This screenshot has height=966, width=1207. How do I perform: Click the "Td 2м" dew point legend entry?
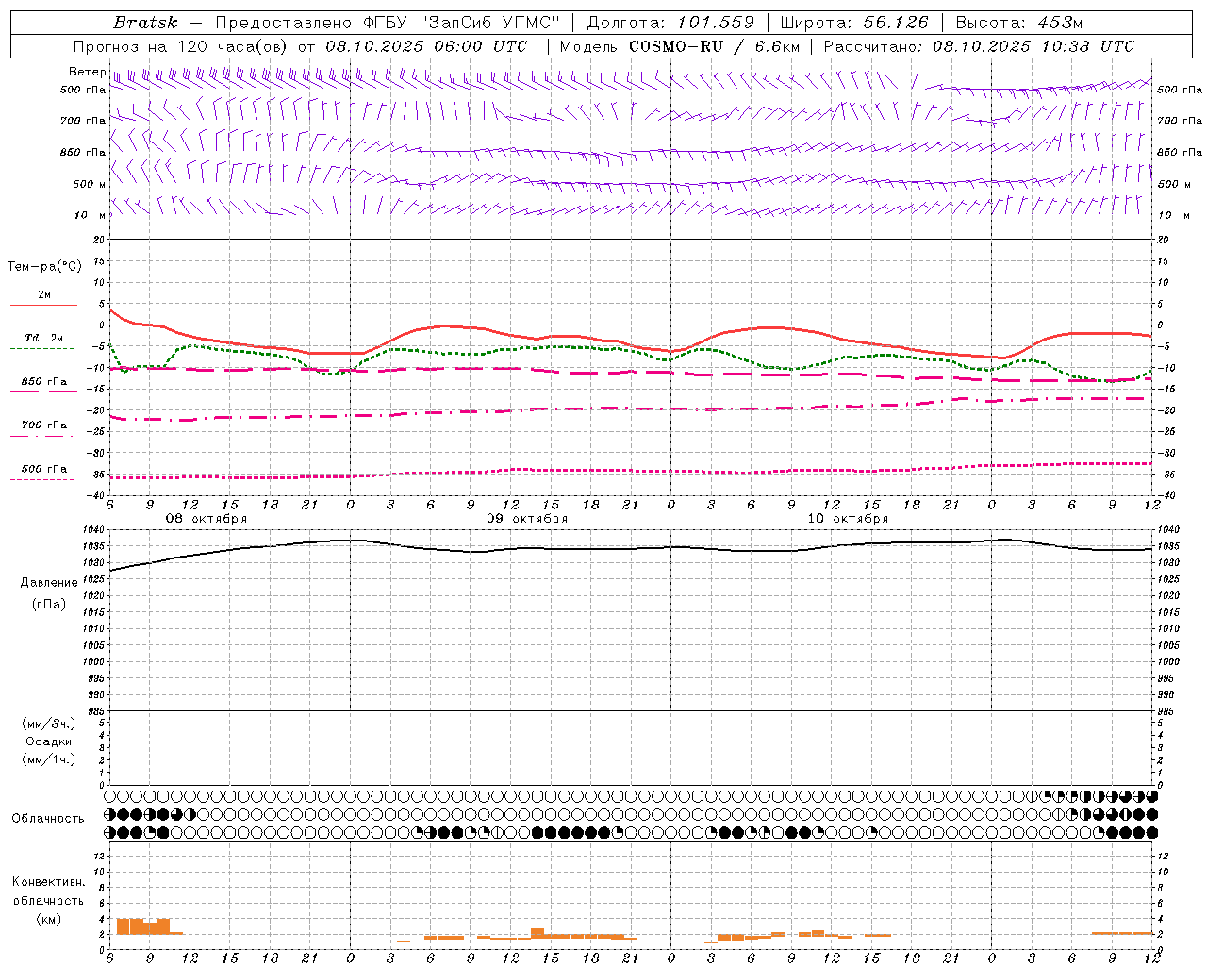(44, 338)
